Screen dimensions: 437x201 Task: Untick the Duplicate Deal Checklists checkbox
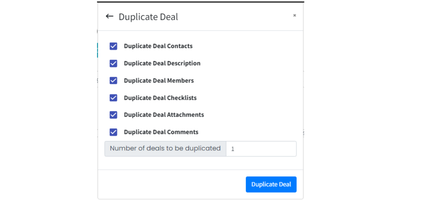pyautogui.click(x=113, y=98)
